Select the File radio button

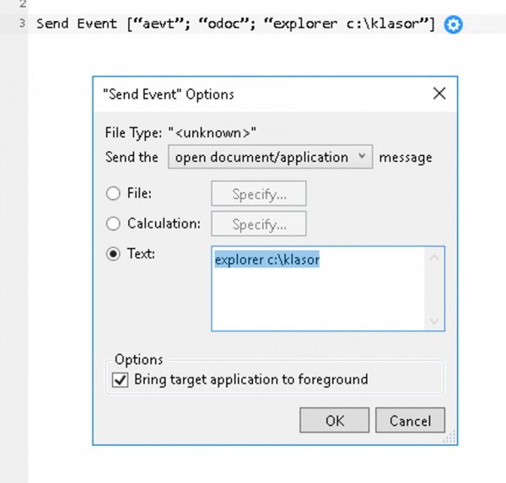pos(113,194)
